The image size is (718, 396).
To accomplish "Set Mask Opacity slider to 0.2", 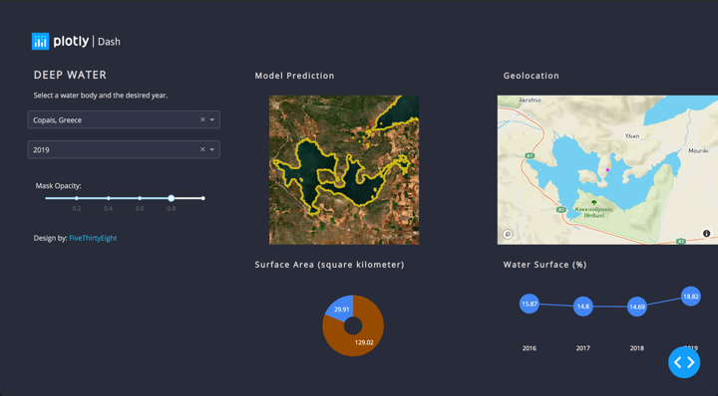I will coord(77,198).
